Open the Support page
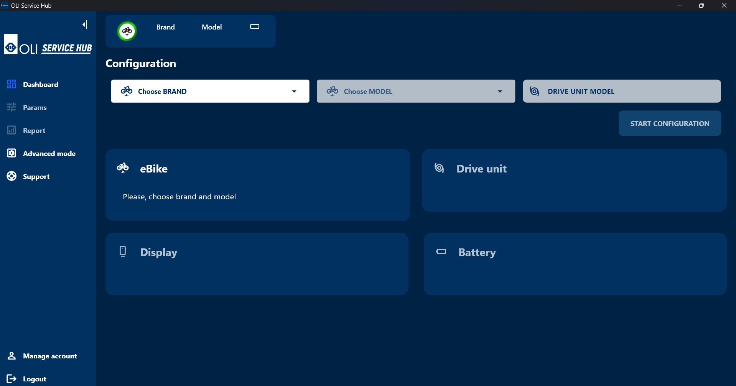This screenshot has width=736, height=386. coord(36,176)
